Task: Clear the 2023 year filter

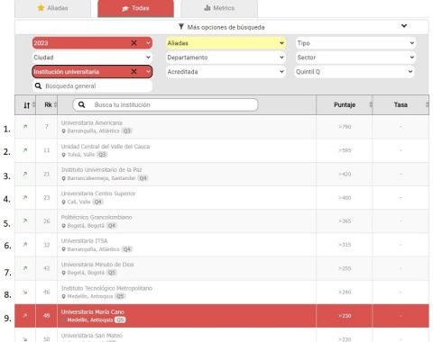Action: point(134,43)
